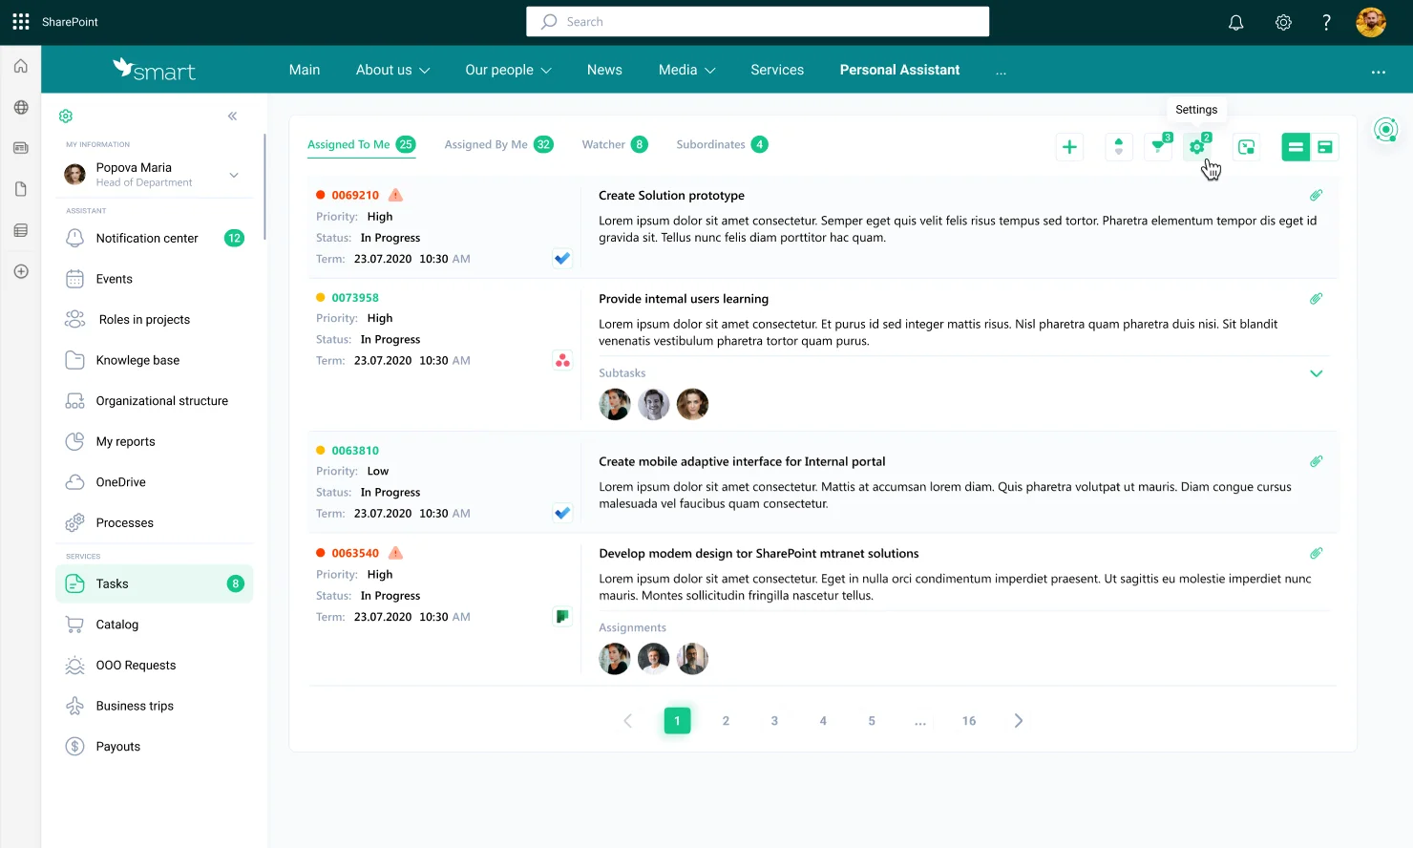
Task: Open sidebar settings gear icon
Action: click(66, 116)
